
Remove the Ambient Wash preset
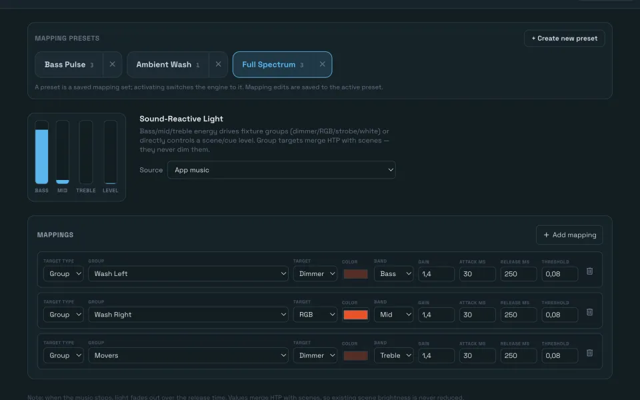219,65
